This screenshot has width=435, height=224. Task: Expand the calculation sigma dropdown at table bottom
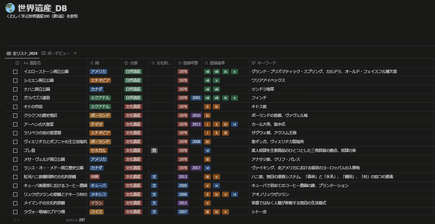pos(17,220)
